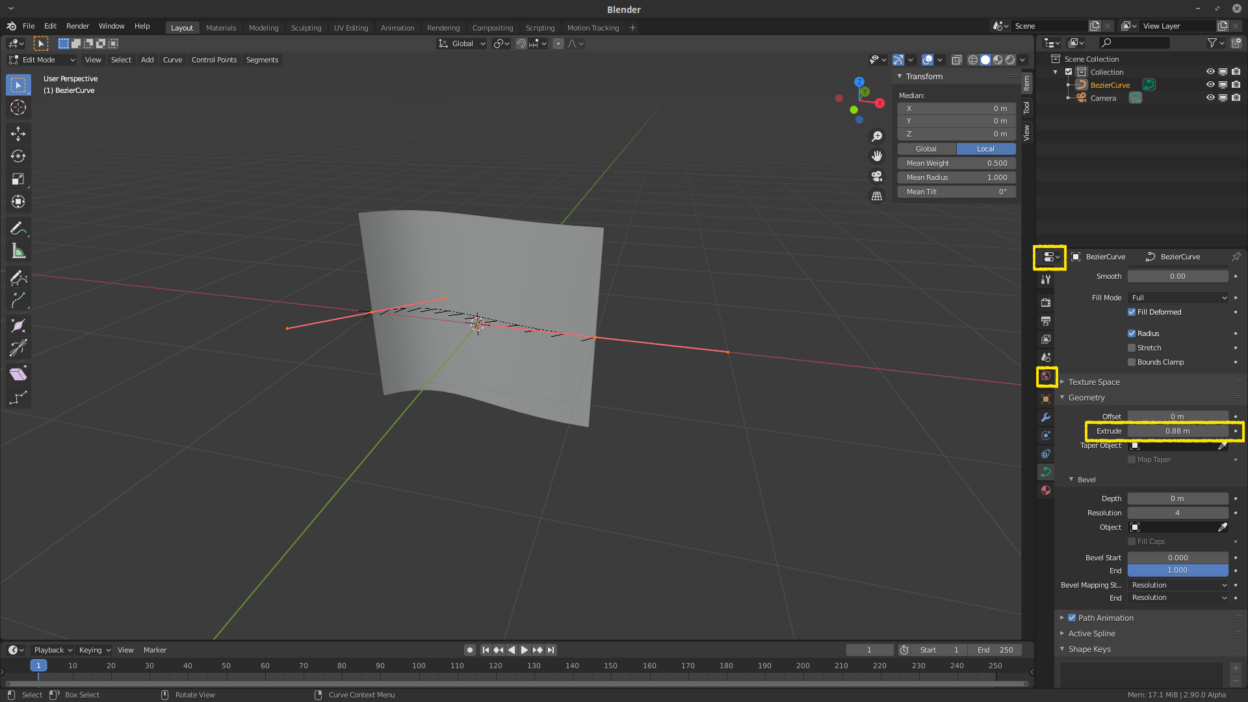1248x702 pixels.
Task: Select the Annotate tool
Action: [x=18, y=228]
